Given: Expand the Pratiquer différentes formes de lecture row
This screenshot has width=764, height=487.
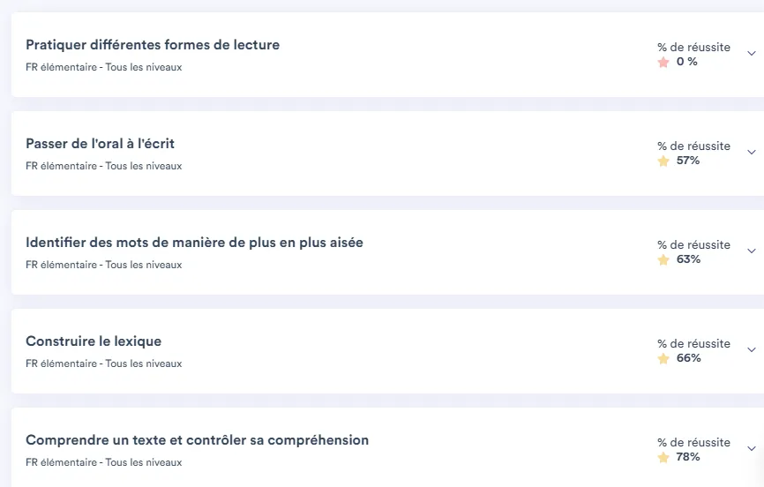Looking at the screenshot, I should tap(752, 54).
